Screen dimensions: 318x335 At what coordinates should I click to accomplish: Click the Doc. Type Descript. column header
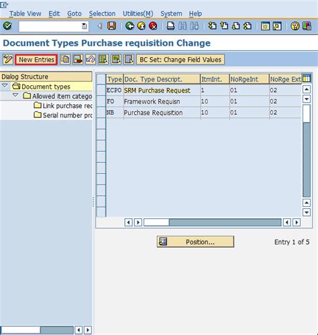point(162,79)
